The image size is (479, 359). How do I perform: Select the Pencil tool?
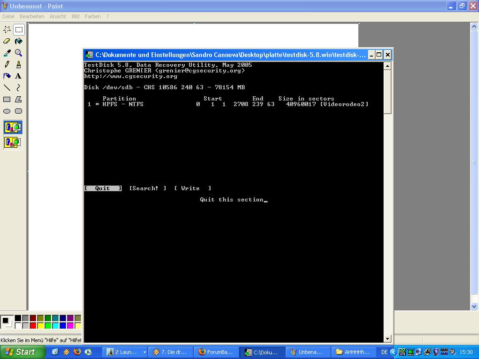click(x=7, y=65)
